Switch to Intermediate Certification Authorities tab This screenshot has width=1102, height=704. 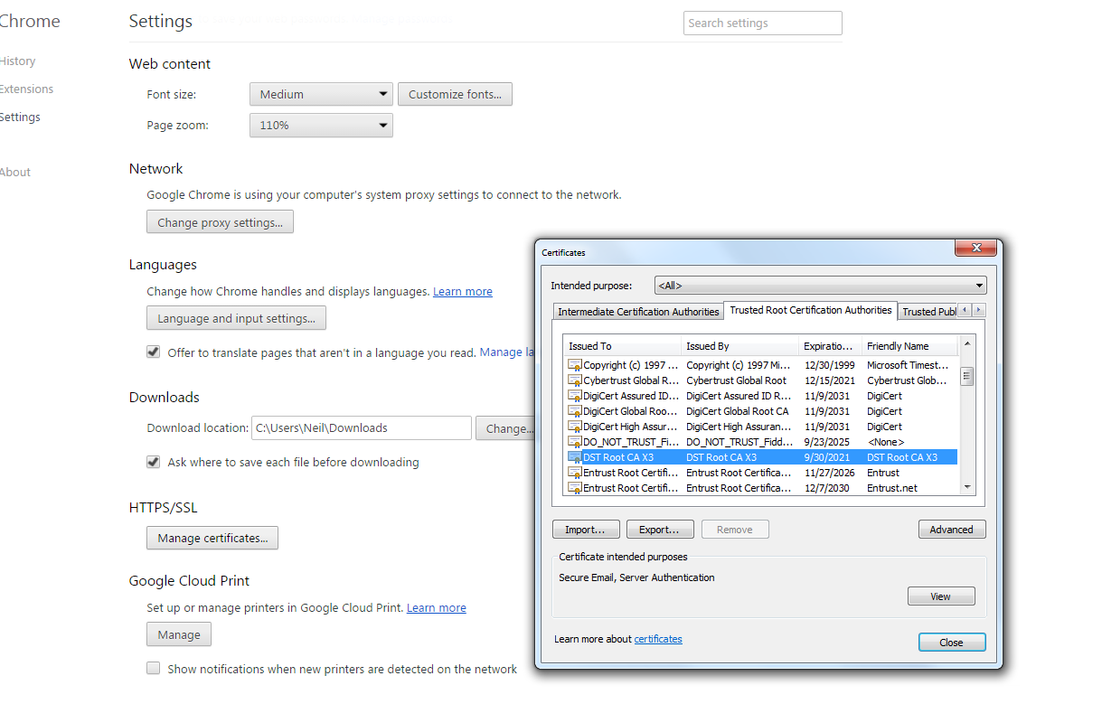[638, 312]
